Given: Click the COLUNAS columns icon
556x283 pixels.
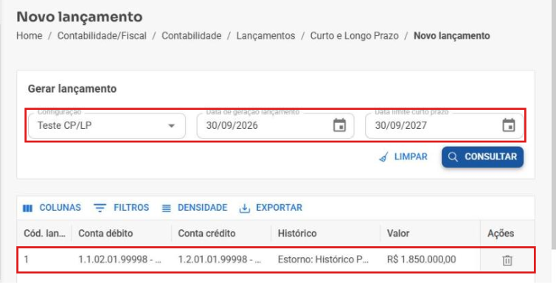Looking at the screenshot, I should point(28,208).
